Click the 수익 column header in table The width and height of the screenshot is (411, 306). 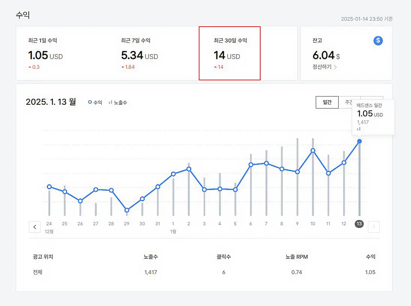[x=370, y=257]
